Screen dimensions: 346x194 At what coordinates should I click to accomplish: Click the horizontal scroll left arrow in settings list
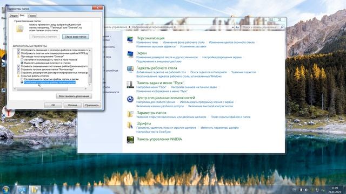[x=15, y=88]
